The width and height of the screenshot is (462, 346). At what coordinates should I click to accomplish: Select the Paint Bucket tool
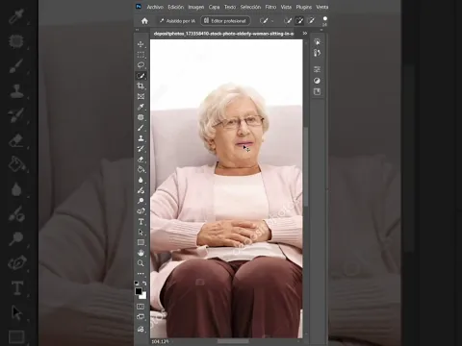[x=141, y=169]
